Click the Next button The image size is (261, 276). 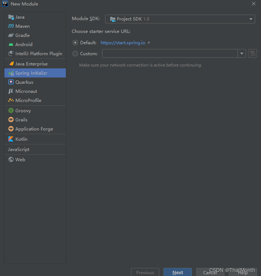click(178, 272)
